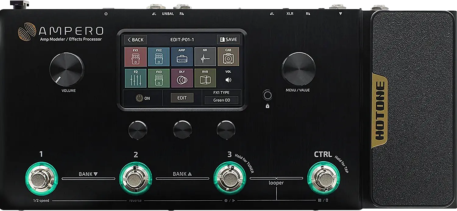The image size is (457, 211).
Task: Click the looper label
Action: pos(276,183)
